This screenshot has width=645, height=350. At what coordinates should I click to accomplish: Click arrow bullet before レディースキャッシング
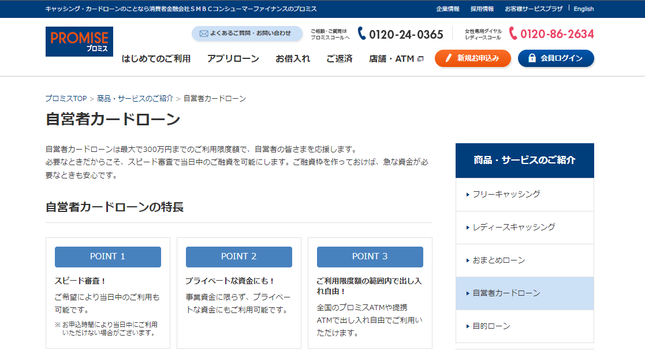[468, 228]
